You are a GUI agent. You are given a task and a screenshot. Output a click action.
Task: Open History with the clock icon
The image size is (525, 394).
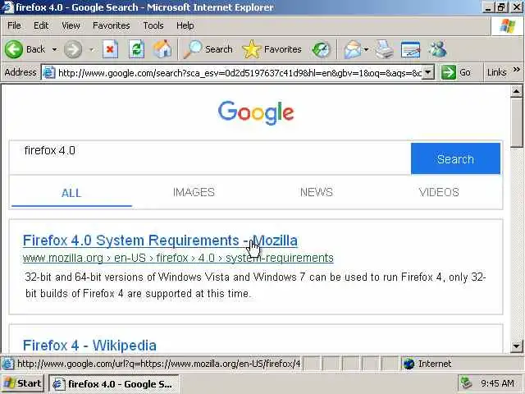point(321,49)
